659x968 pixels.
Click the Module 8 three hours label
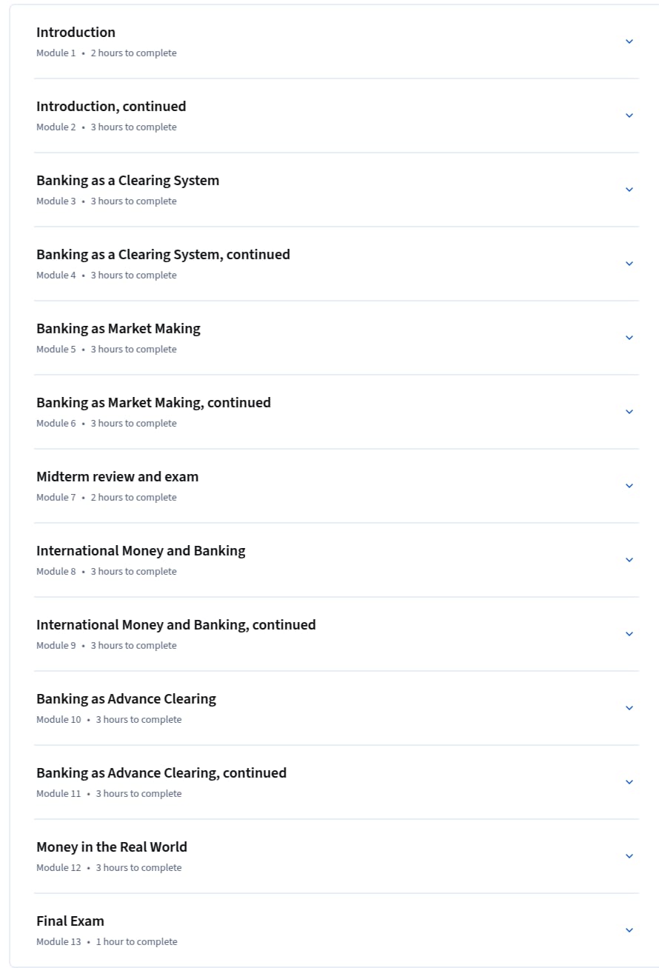(x=134, y=572)
